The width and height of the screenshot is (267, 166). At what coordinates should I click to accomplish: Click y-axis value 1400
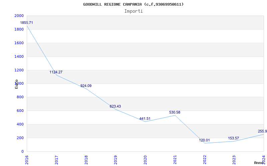point(19,56)
